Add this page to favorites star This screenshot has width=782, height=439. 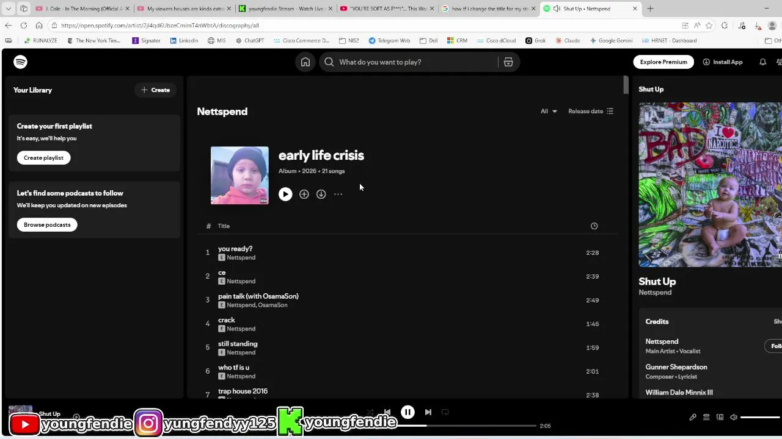pos(709,26)
